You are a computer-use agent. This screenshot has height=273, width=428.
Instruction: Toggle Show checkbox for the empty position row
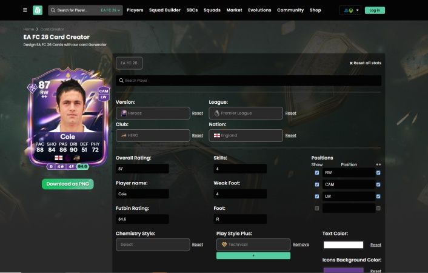pyautogui.click(x=317, y=209)
